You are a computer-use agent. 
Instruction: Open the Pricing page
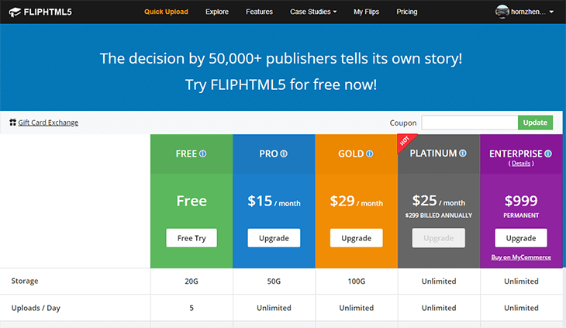coord(407,12)
